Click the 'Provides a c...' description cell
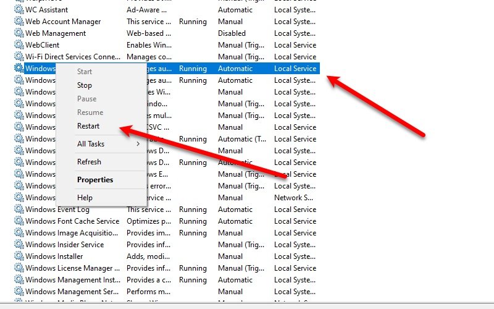 (x=149, y=280)
